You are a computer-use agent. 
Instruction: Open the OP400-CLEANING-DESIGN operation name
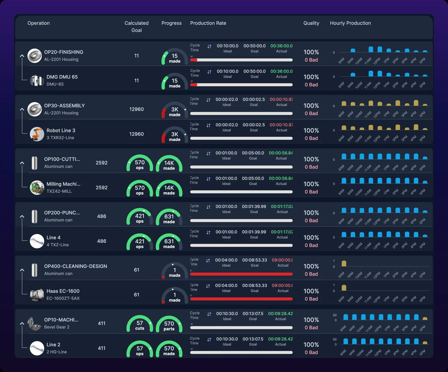pyautogui.click(x=76, y=266)
